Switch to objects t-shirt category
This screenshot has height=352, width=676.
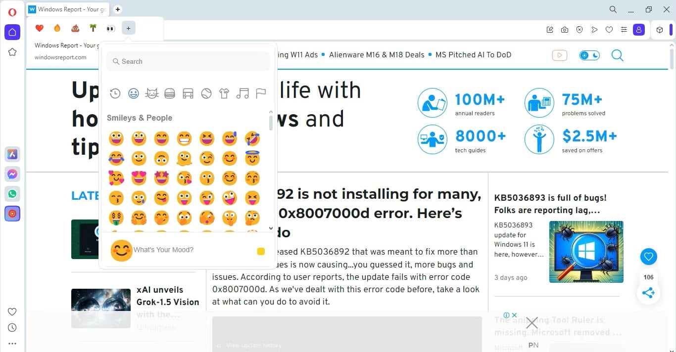point(224,93)
